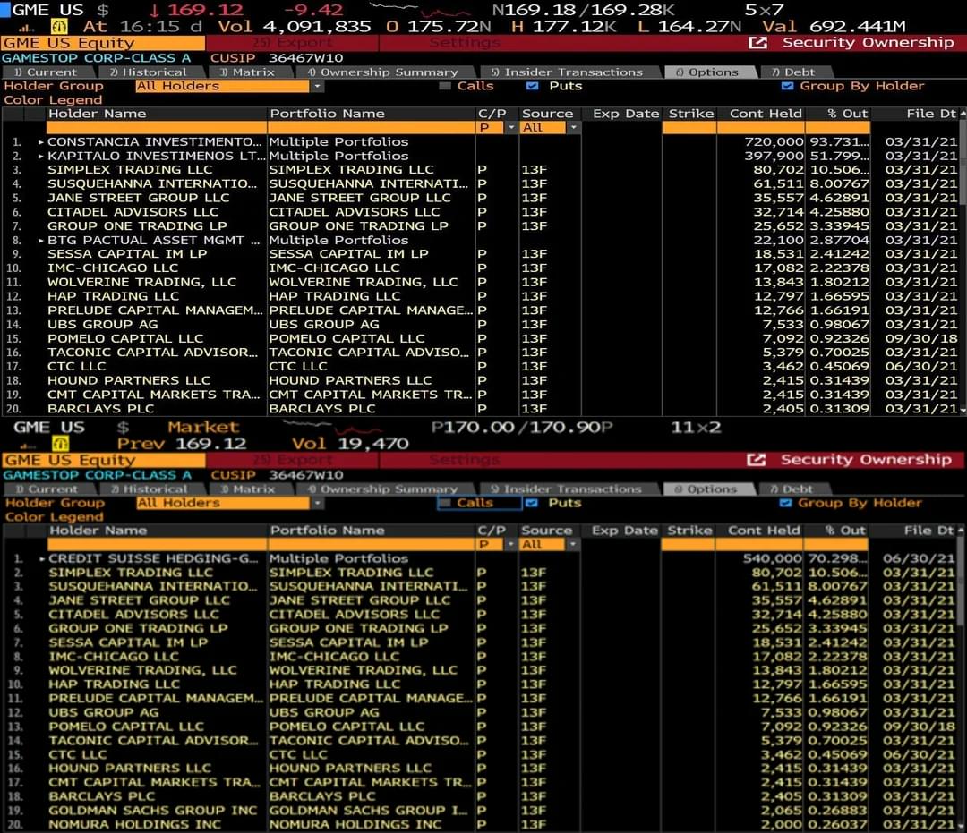967x833 pixels.
Task: Click the Security Ownership pop-out icon in top panel
Action: [x=757, y=43]
